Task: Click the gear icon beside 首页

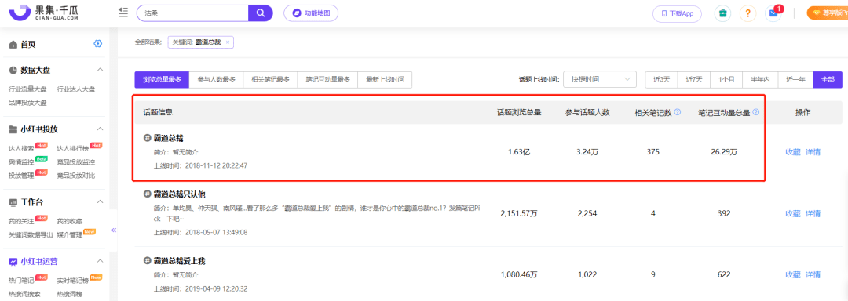Action: [x=98, y=44]
